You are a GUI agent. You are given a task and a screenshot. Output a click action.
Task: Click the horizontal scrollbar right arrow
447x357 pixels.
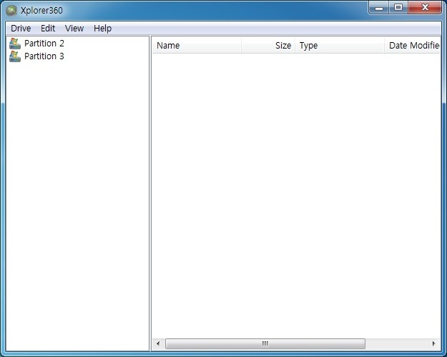(434, 343)
